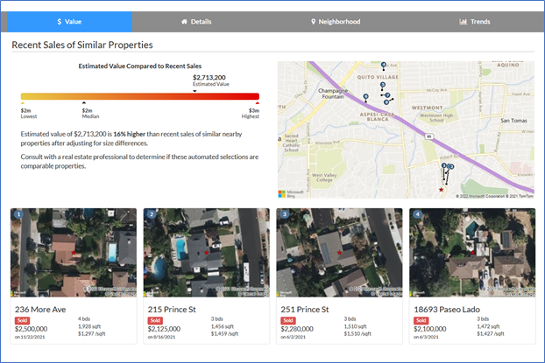Click the Sold badge for 18693 Paseo Lado
The image size is (545, 363).
[x=421, y=320]
